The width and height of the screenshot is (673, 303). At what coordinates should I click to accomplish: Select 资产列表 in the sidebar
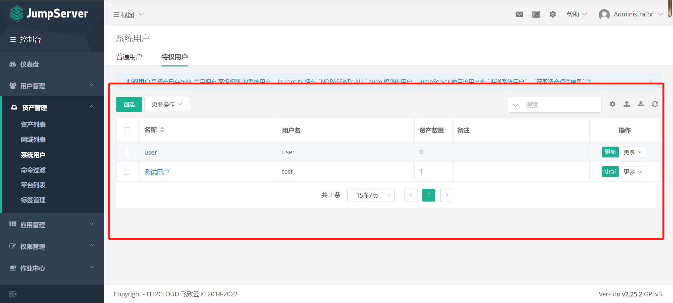[33, 125]
